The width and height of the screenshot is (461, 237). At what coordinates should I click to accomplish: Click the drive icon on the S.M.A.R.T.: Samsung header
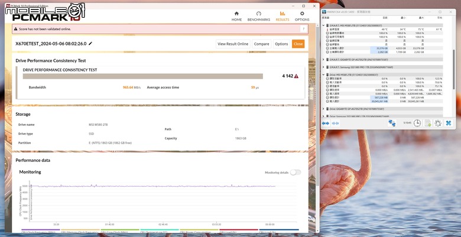coord(327,67)
